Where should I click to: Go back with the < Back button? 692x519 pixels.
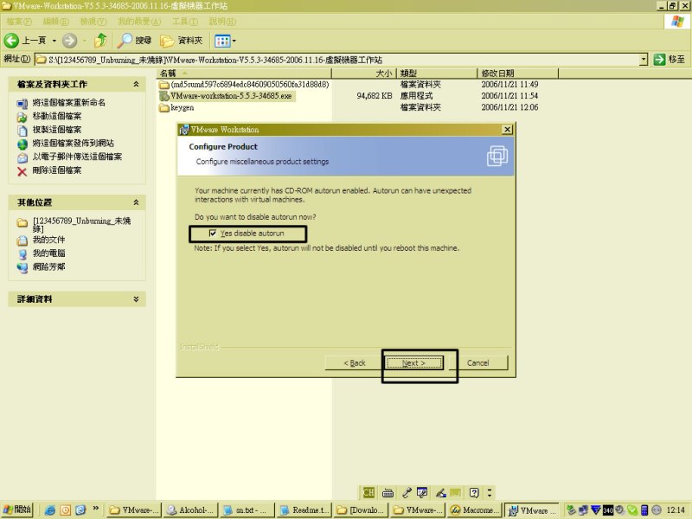coord(355,362)
